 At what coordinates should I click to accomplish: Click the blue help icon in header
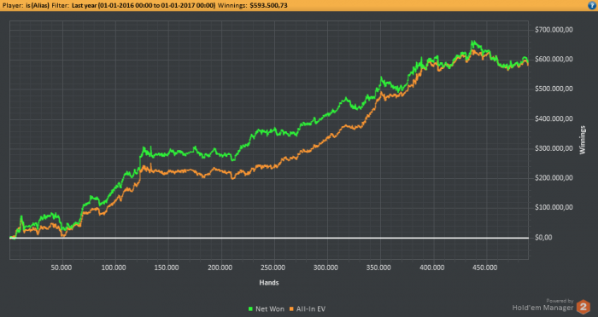(592, 5)
